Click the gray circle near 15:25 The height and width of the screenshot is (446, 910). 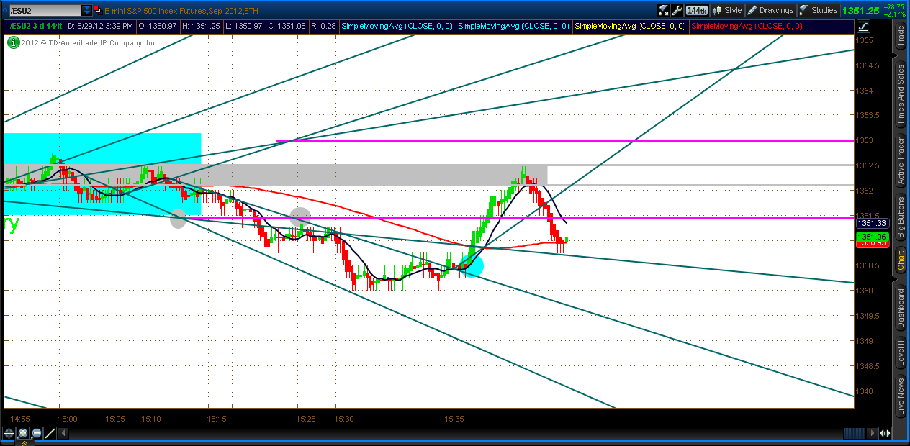click(x=300, y=217)
